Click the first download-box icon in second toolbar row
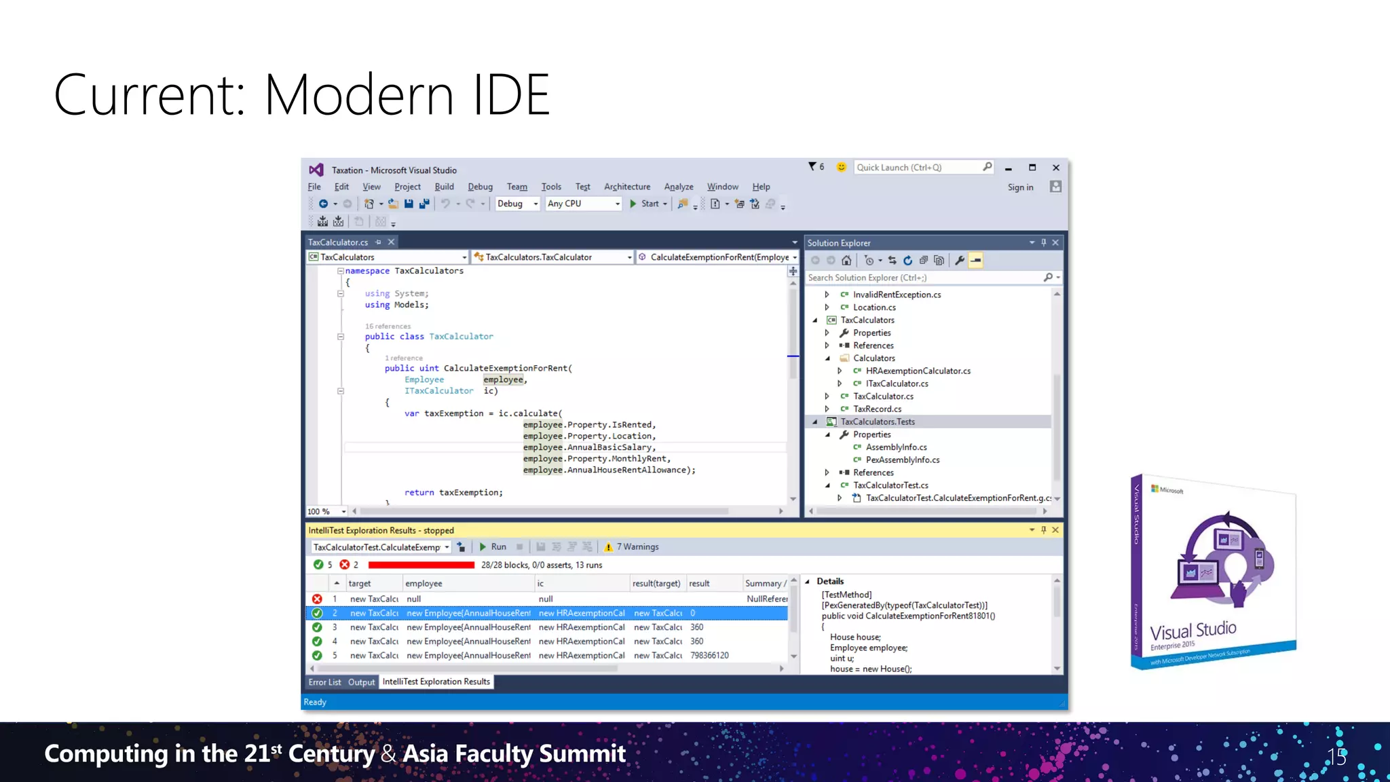The height and width of the screenshot is (782, 1390). coord(323,221)
